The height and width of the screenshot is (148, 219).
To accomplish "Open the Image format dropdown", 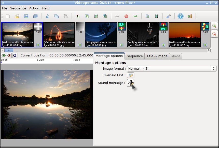I will [x=172, y=69].
